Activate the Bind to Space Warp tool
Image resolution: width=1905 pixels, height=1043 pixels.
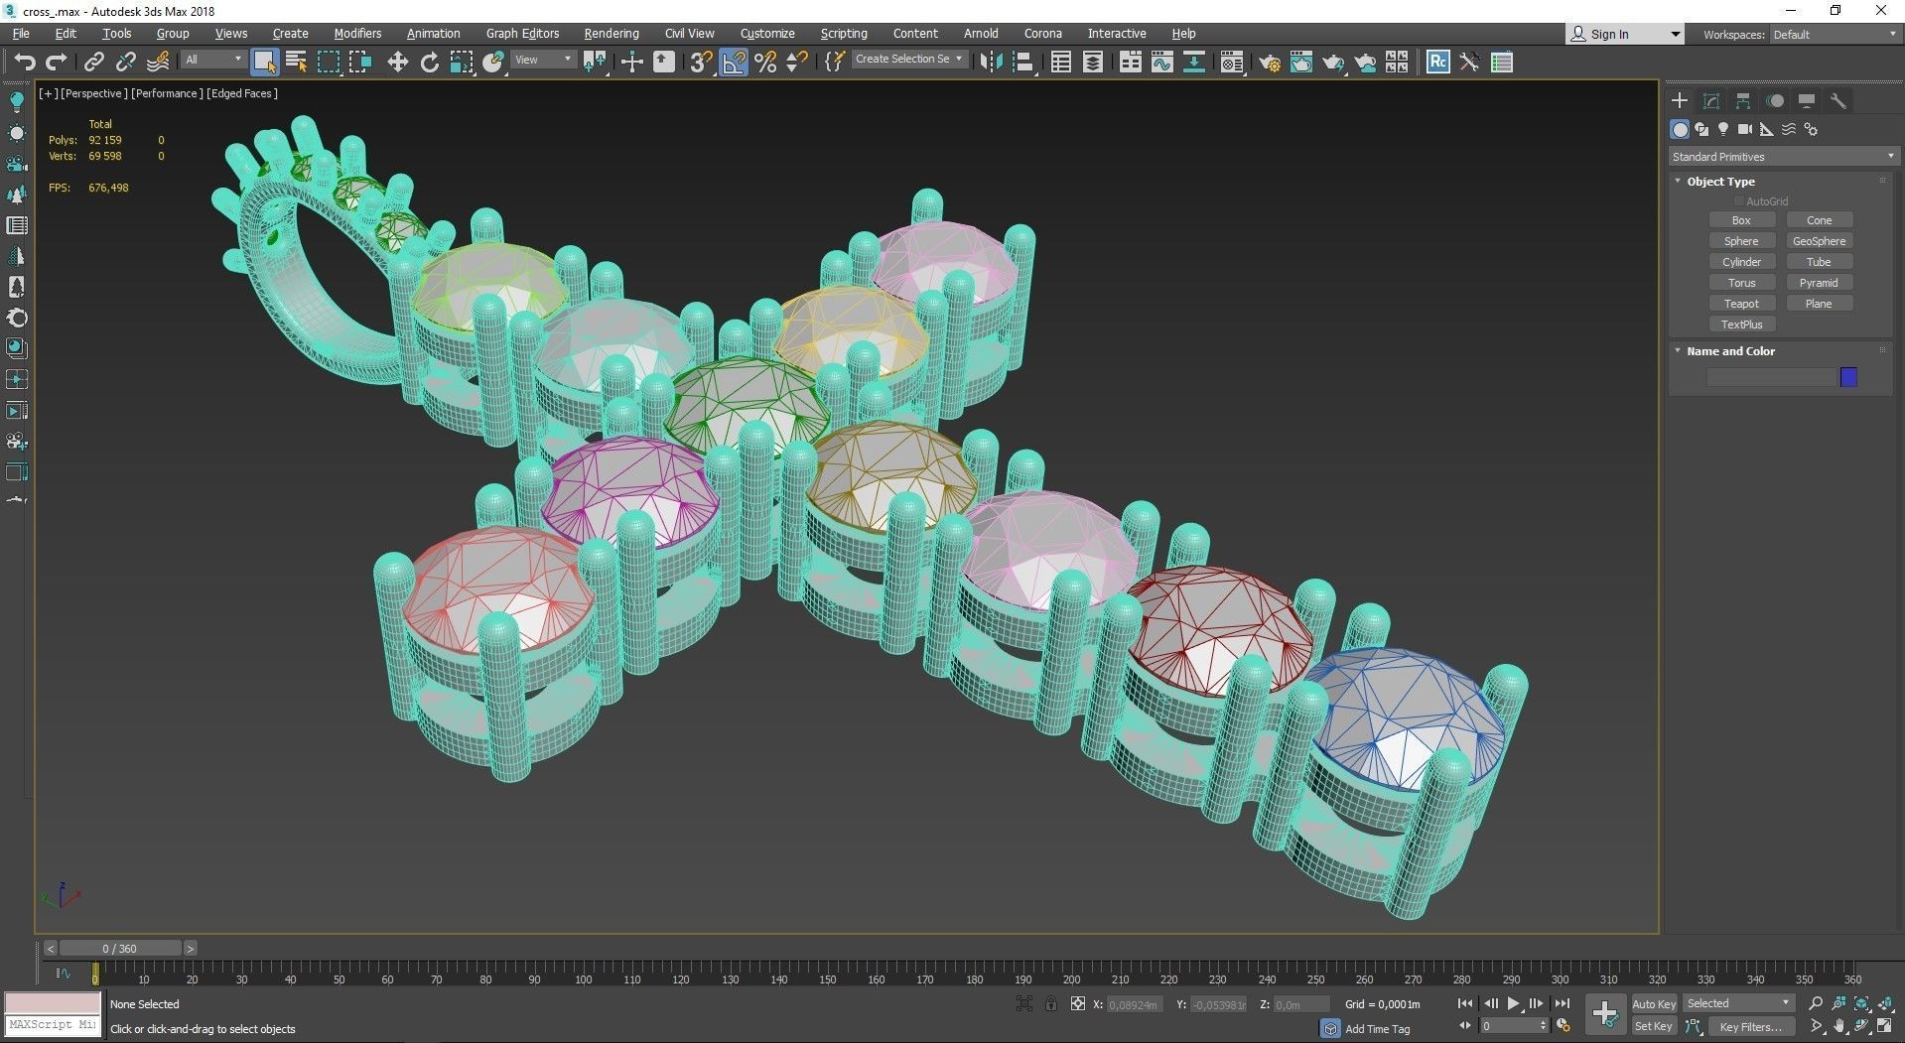click(158, 63)
